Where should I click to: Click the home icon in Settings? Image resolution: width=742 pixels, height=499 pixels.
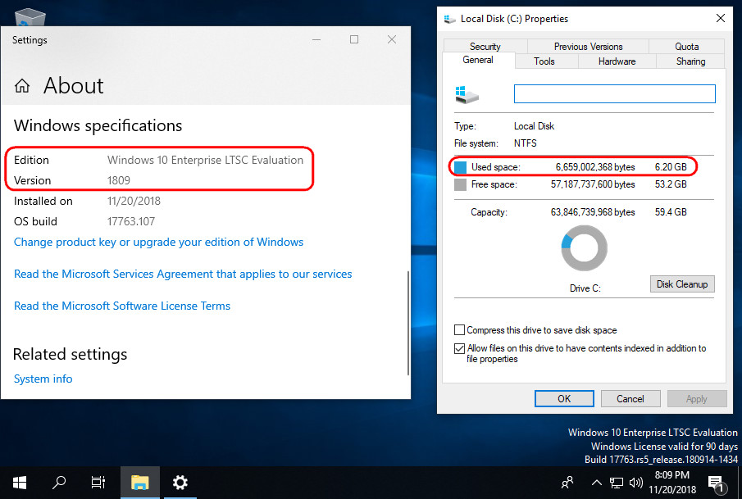23,86
